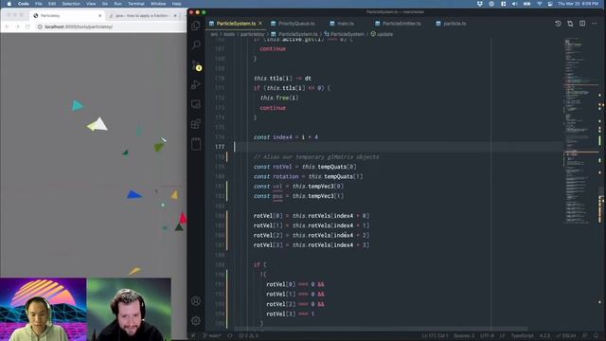The width and height of the screenshot is (606, 341).
Task: Open Source Control view with pending changes badge
Action: [x=196, y=65]
